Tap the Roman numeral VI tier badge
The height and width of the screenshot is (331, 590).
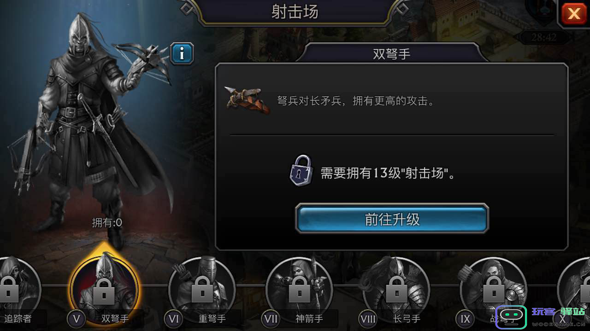[174, 319]
